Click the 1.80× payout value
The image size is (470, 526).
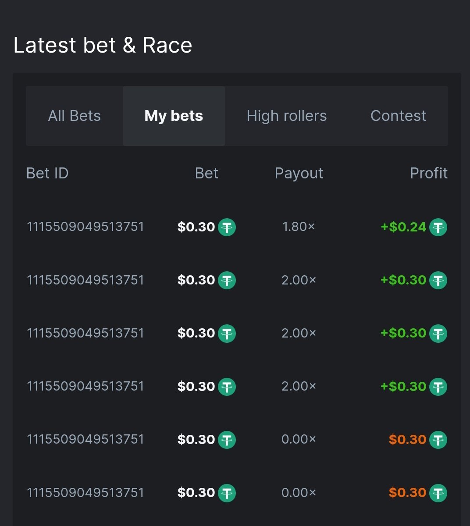[x=299, y=227]
